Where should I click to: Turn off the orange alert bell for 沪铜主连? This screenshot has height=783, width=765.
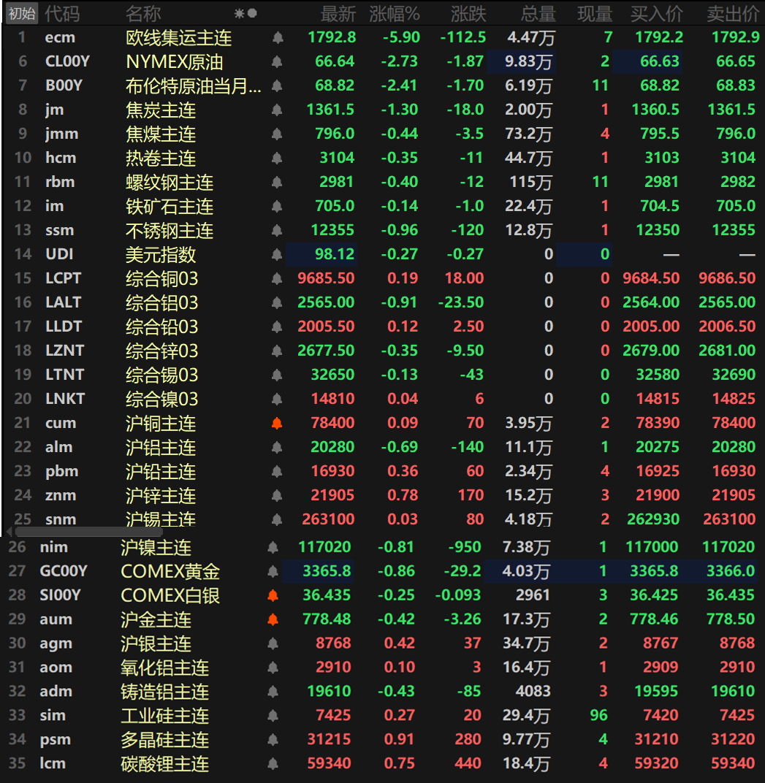[x=277, y=424]
